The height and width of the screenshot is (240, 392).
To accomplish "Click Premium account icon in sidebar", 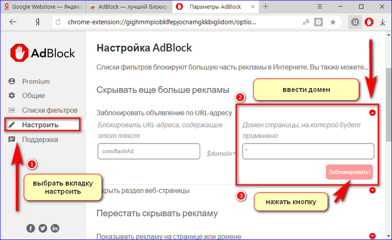I will 11,81.
